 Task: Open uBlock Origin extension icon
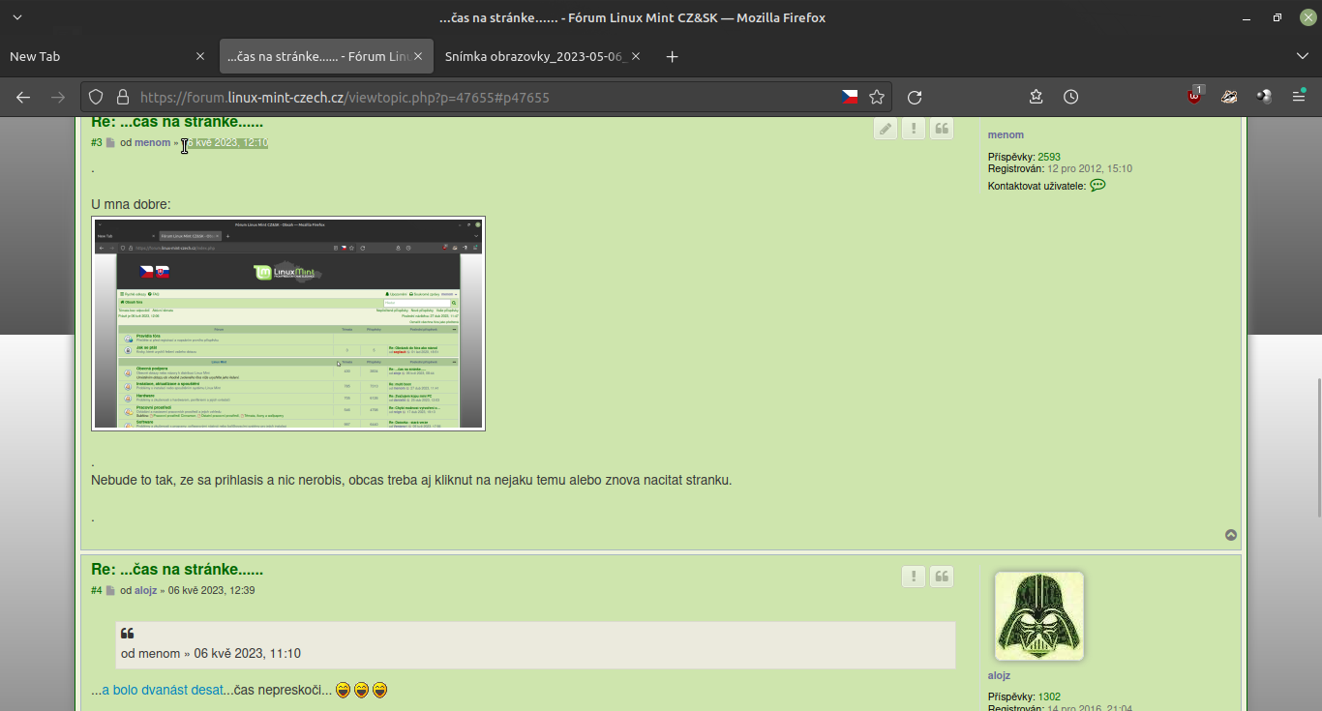tap(1195, 97)
